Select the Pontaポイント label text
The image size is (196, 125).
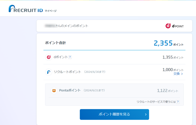coord(70,90)
